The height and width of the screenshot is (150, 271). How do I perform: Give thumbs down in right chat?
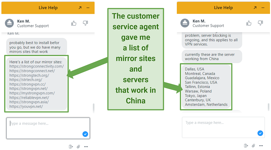click(x=261, y=23)
